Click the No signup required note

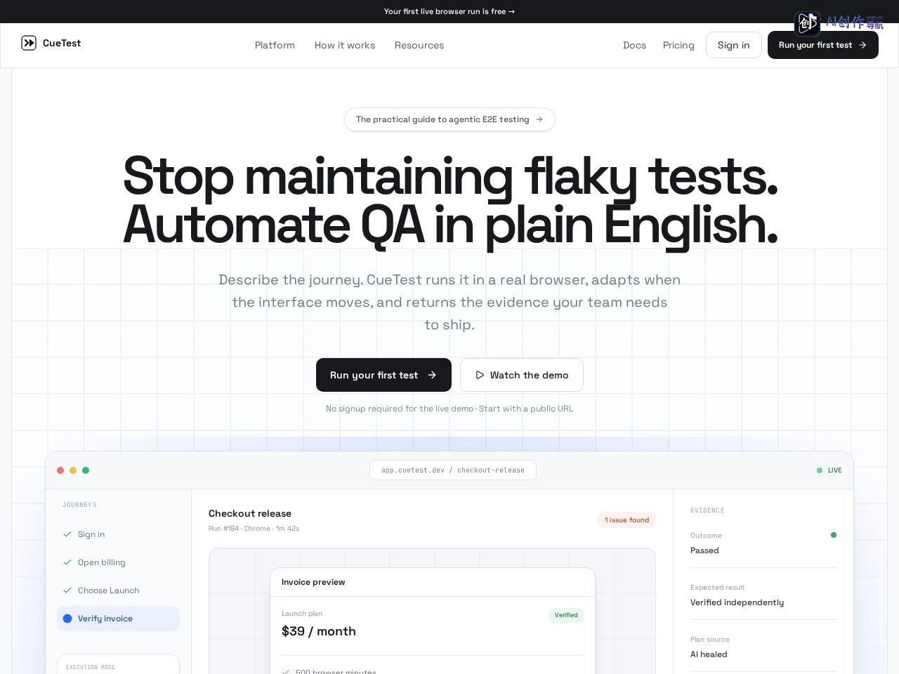coord(449,409)
